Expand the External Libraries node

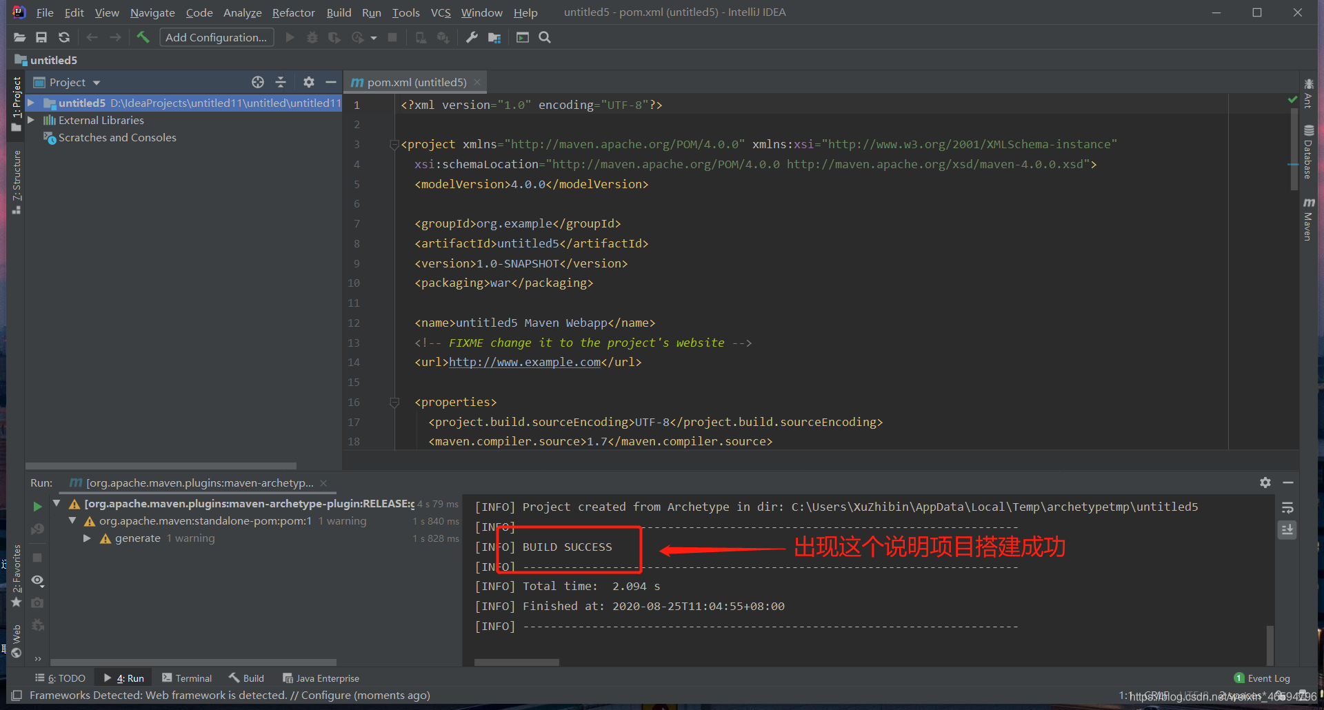(x=31, y=120)
